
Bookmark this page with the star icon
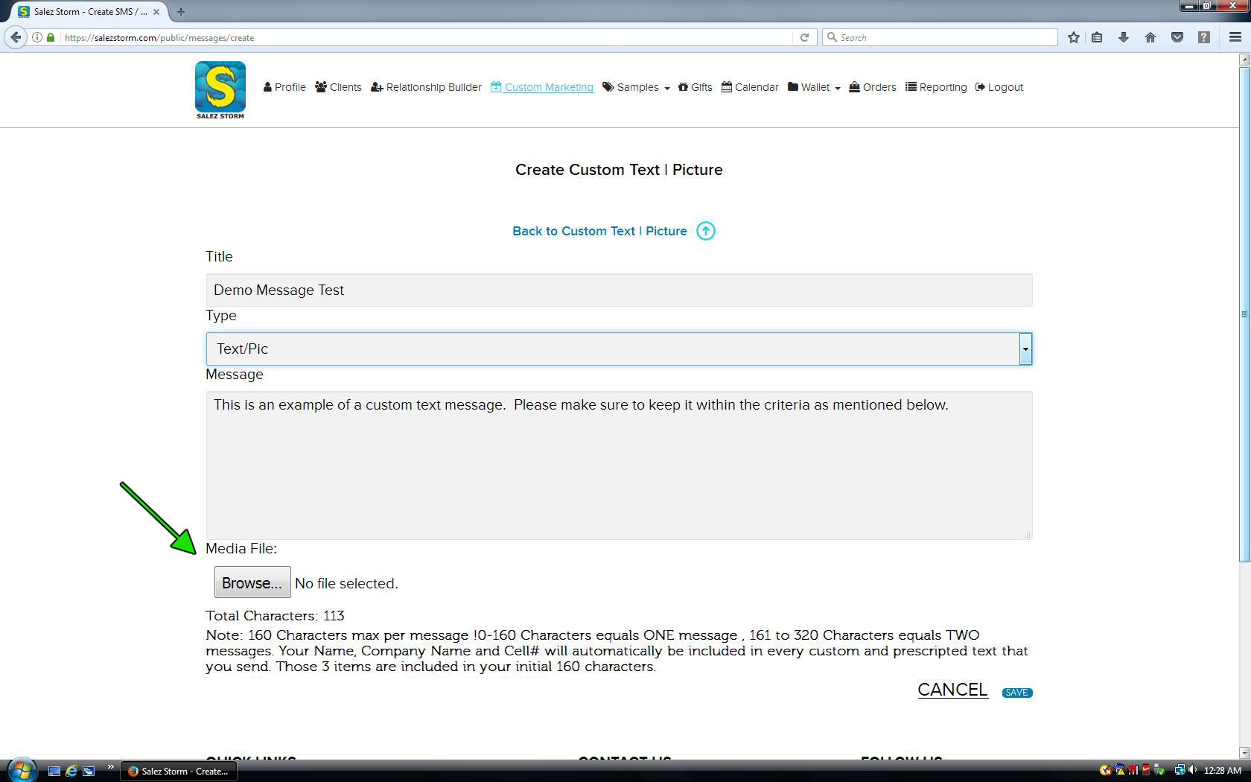(x=1073, y=37)
